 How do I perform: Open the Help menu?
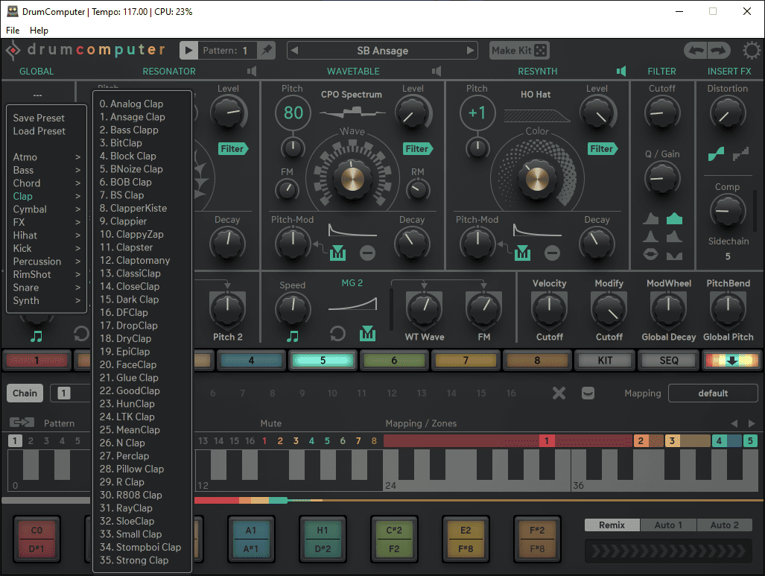point(39,31)
